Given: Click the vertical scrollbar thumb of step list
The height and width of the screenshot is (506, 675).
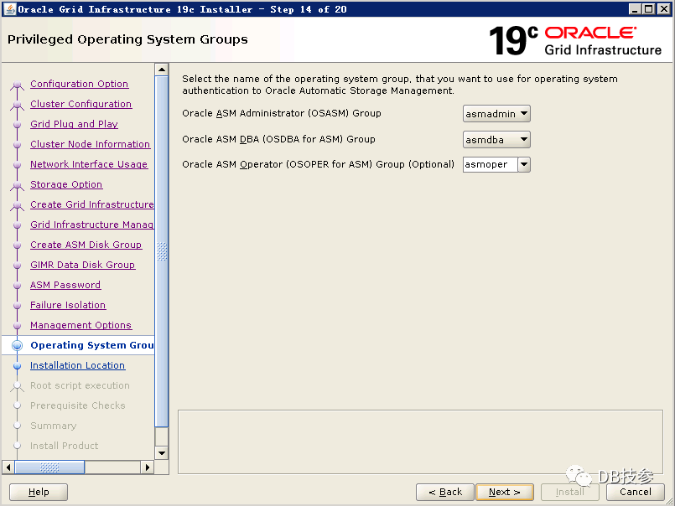Looking at the screenshot, I should click(162, 251).
